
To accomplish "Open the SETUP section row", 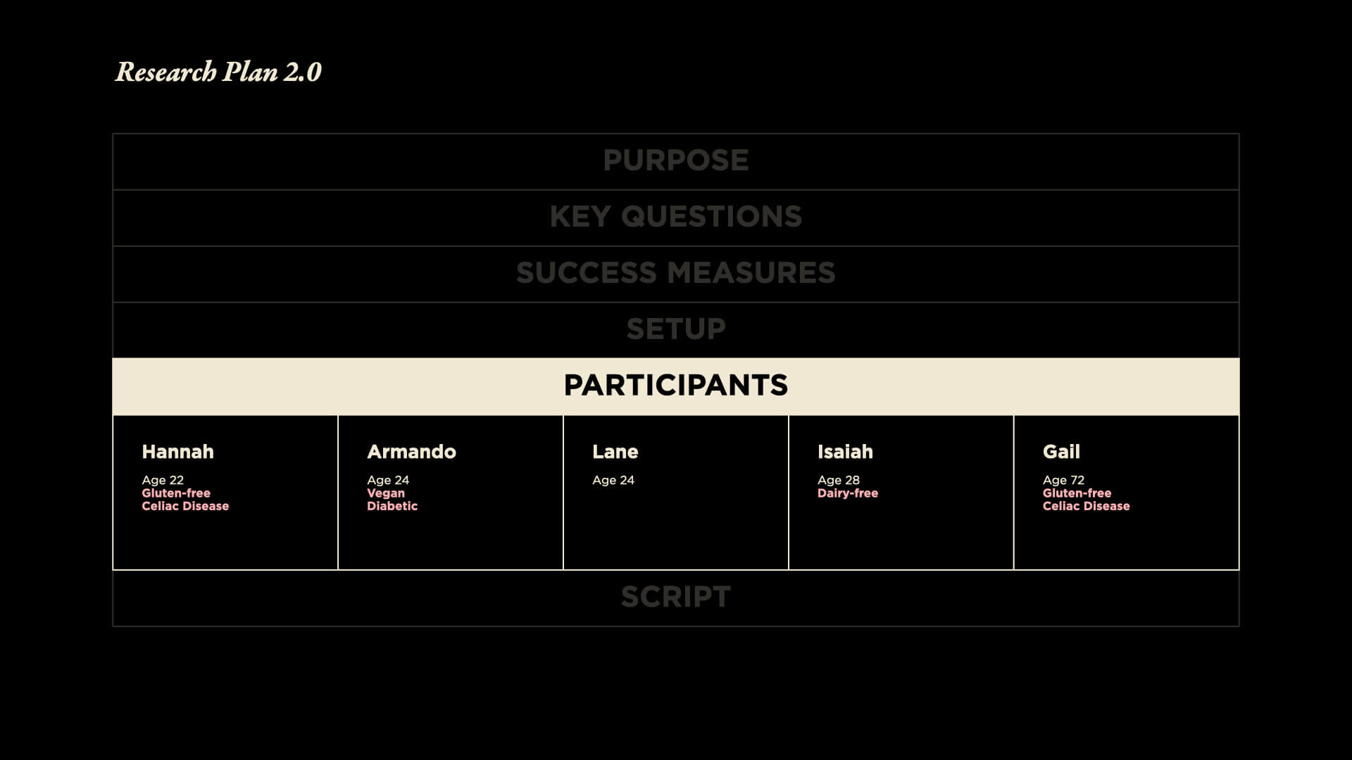I will click(675, 329).
